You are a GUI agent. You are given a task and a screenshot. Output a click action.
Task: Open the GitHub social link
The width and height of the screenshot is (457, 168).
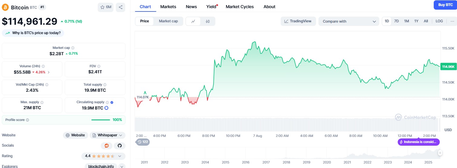point(119,146)
